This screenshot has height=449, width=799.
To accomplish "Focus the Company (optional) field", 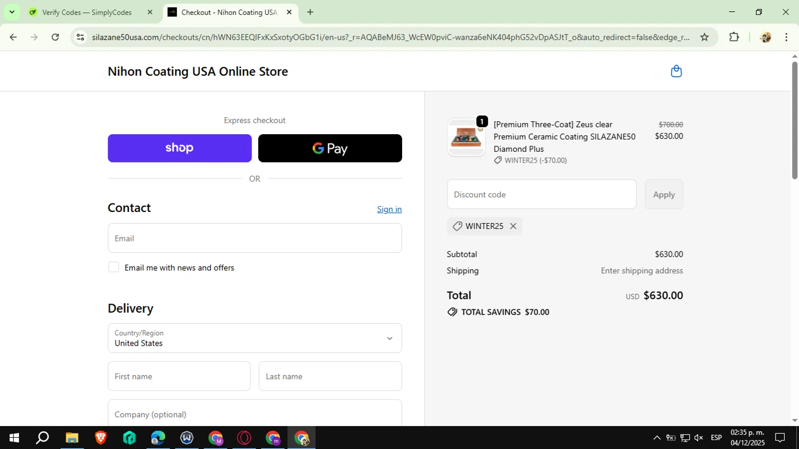I will click(x=255, y=413).
